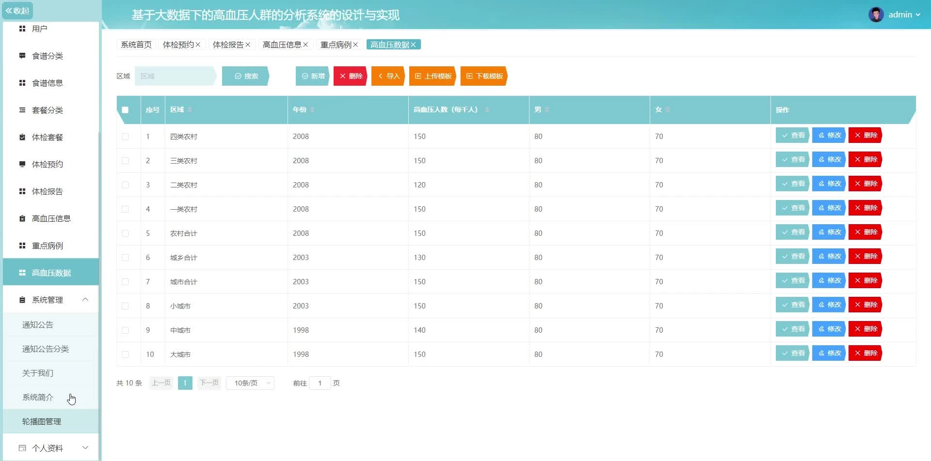Click the 上一页 pagination button

[x=161, y=383]
